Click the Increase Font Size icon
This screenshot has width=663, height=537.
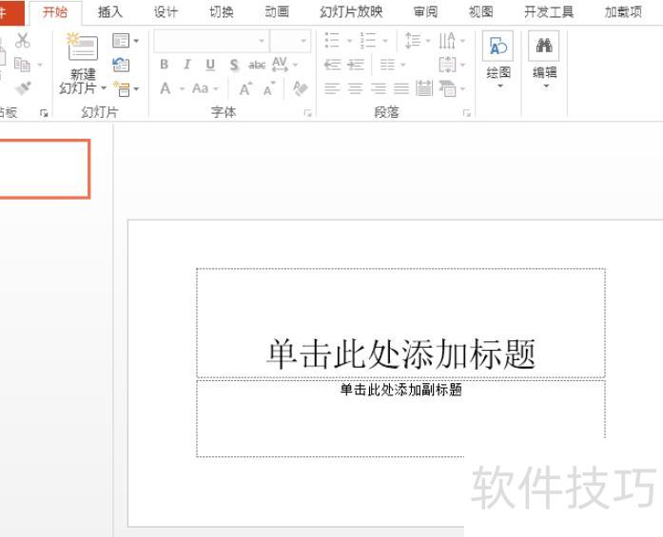tap(244, 88)
